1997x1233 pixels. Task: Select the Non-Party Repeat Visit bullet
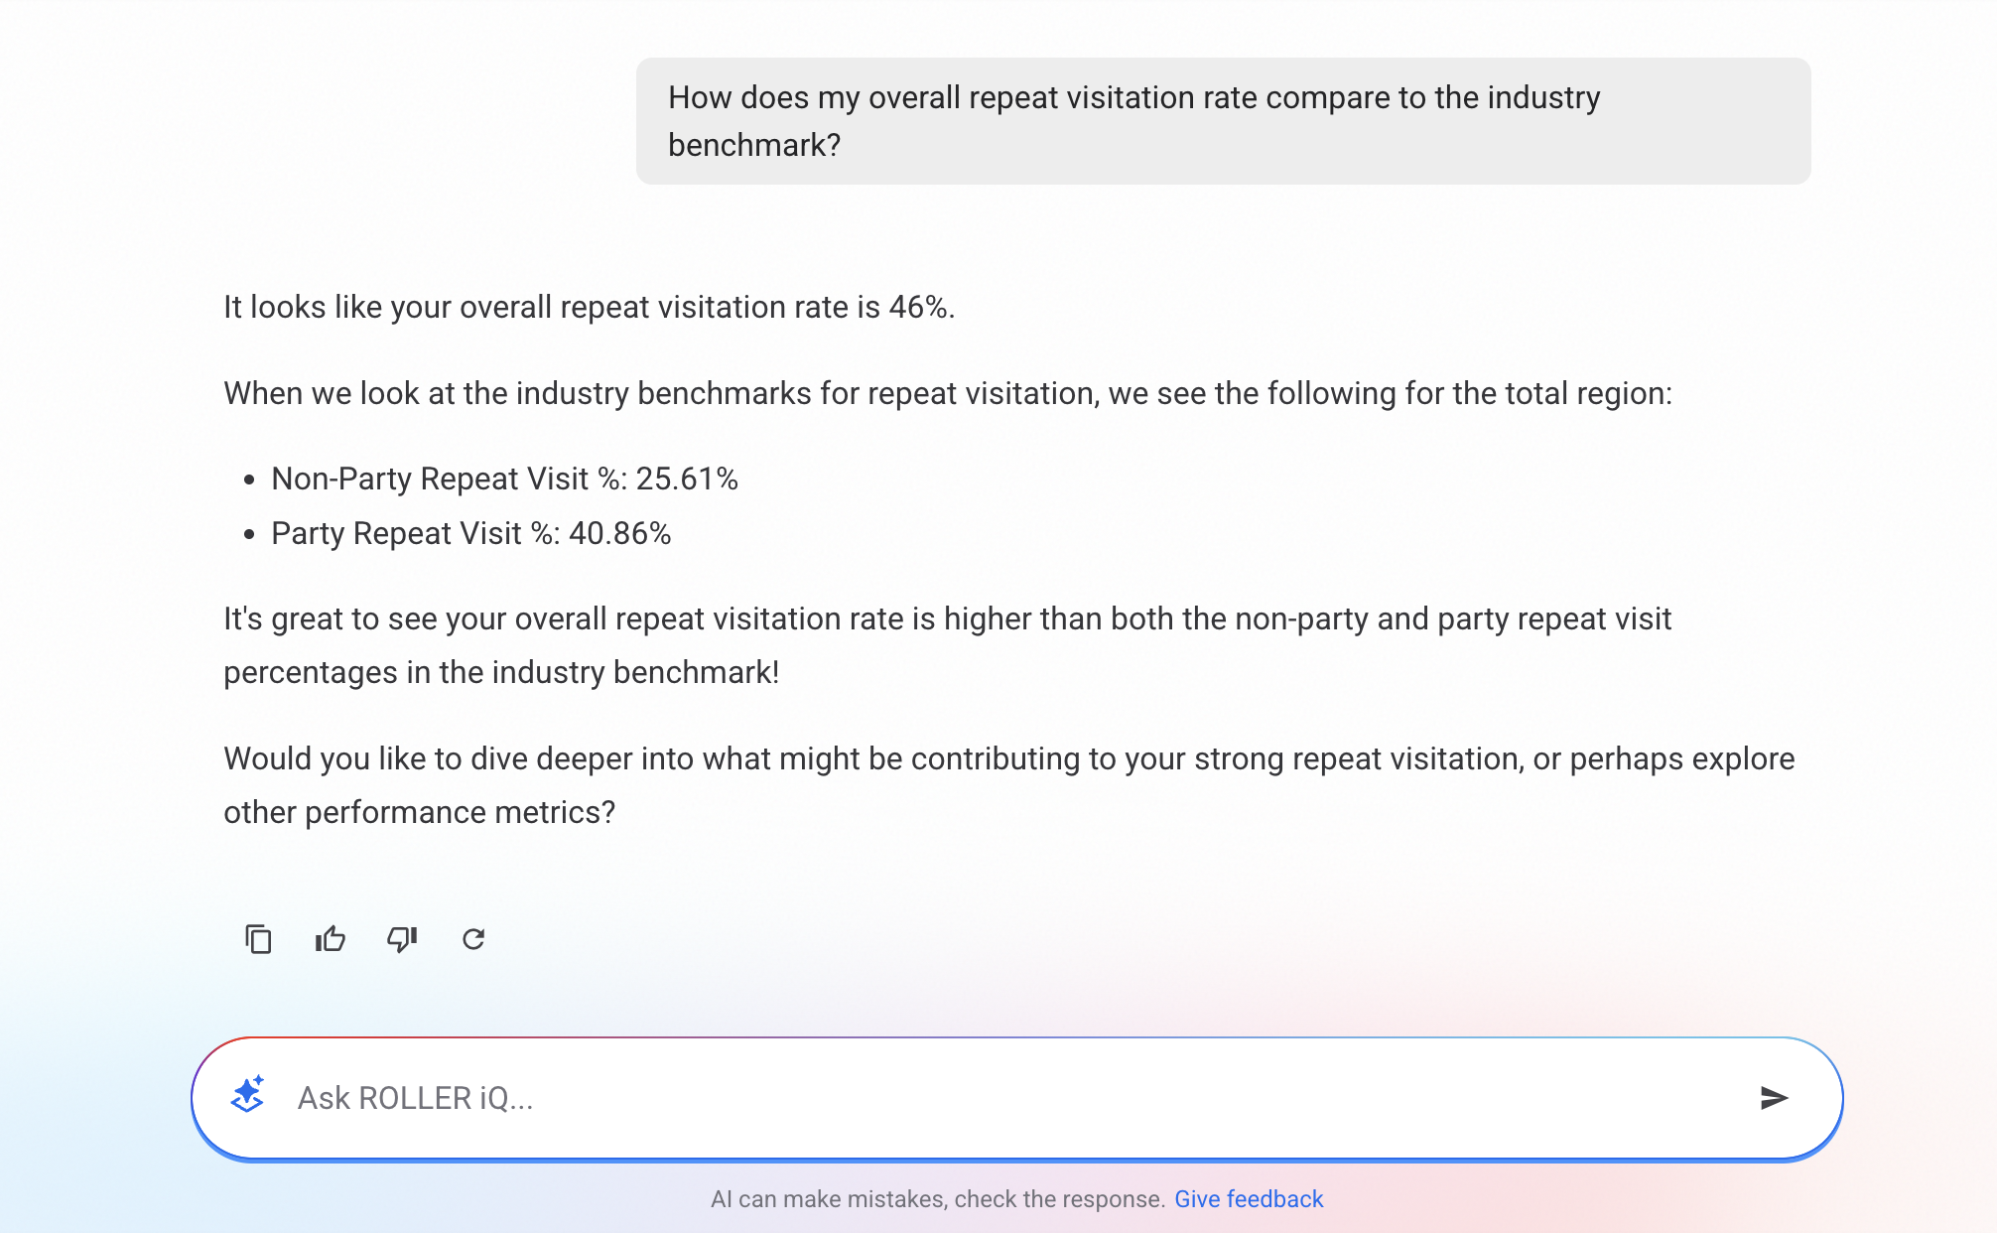pyautogui.click(x=504, y=479)
